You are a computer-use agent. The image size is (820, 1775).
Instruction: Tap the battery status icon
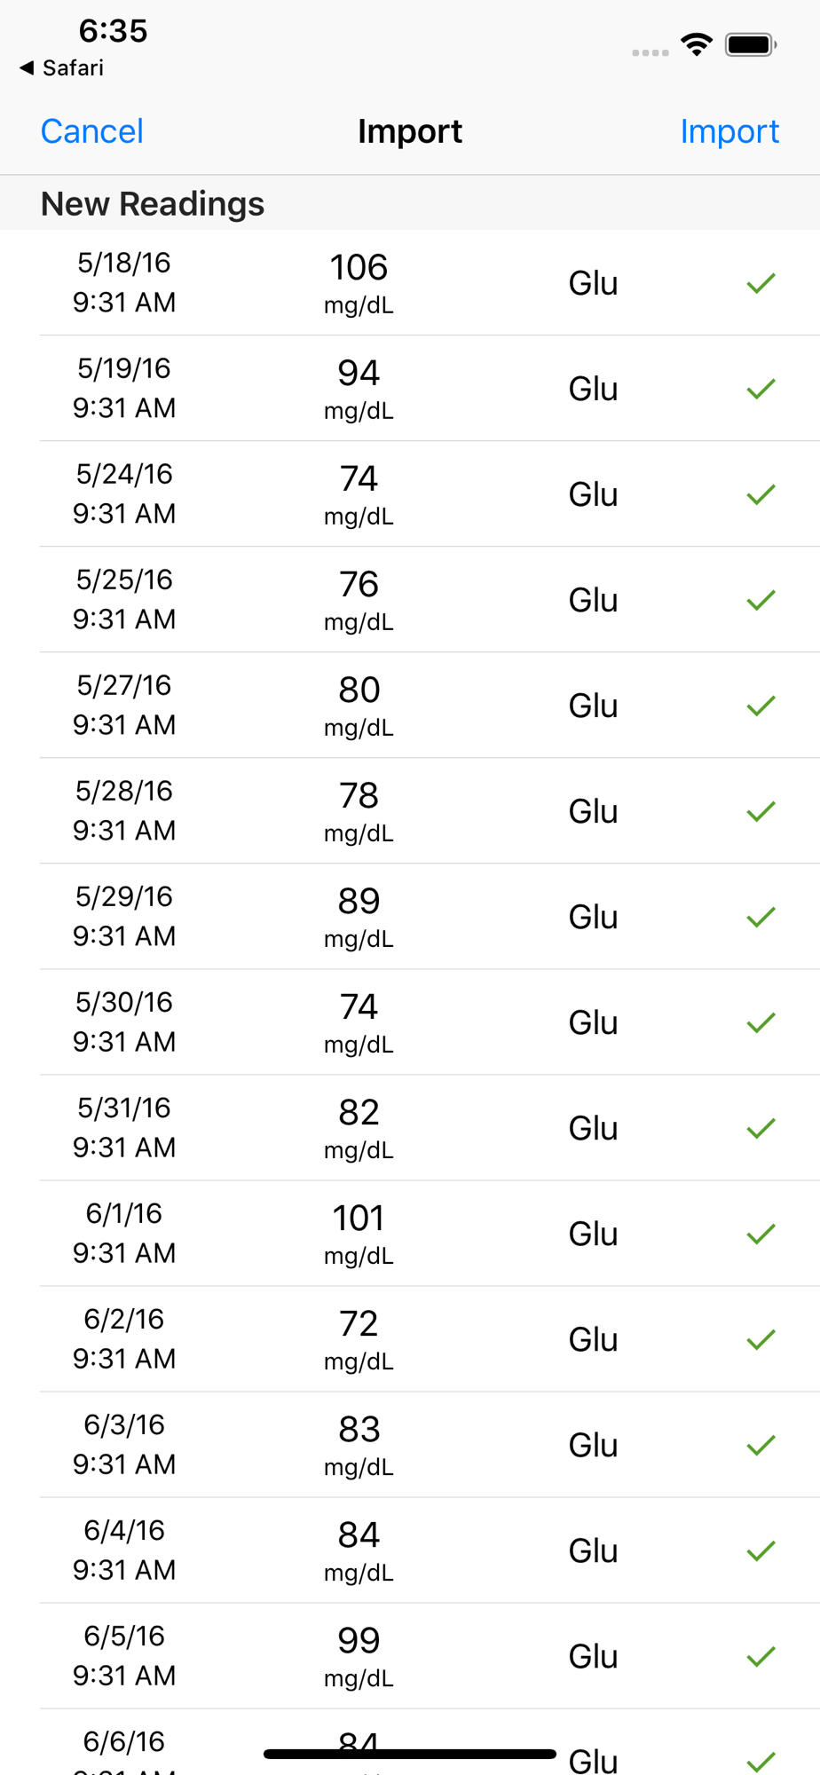[x=750, y=44]
